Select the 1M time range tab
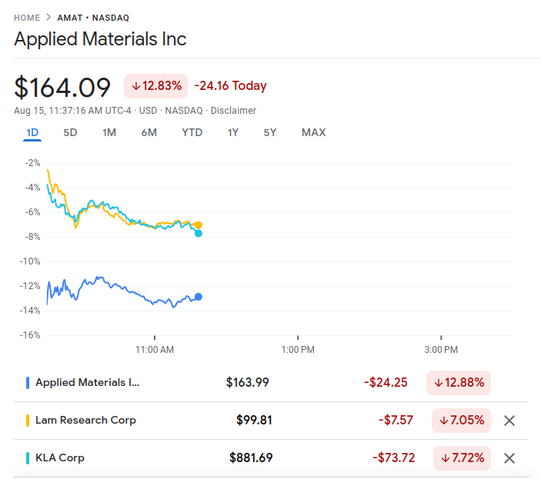The width and height of the screenshot is (541, 479). [109, 132]
